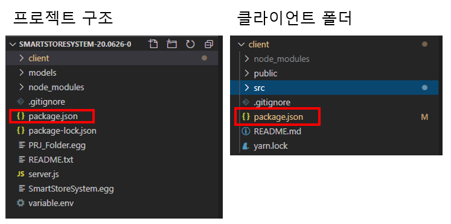Screen dimensions: 451x224
Task: Click JSON braces icon of package-lock.json
Action: pos(21,131)
